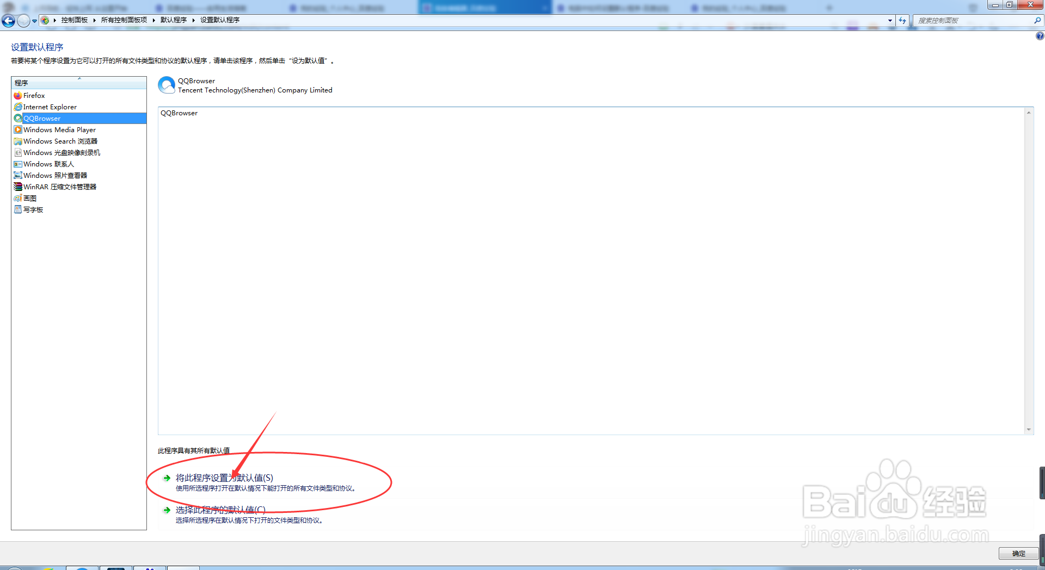Click the green arrow beside 选择此程序的默认值
Viewport: 1045px width, 570px height.
[167, 510]
